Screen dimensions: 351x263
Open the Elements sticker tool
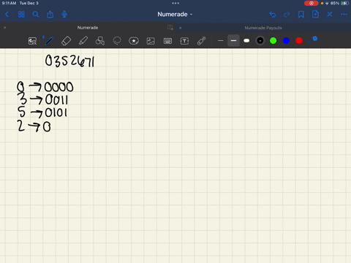tap(134, 41)
